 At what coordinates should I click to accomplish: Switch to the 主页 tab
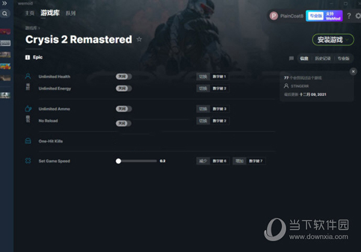coord(29,13)
